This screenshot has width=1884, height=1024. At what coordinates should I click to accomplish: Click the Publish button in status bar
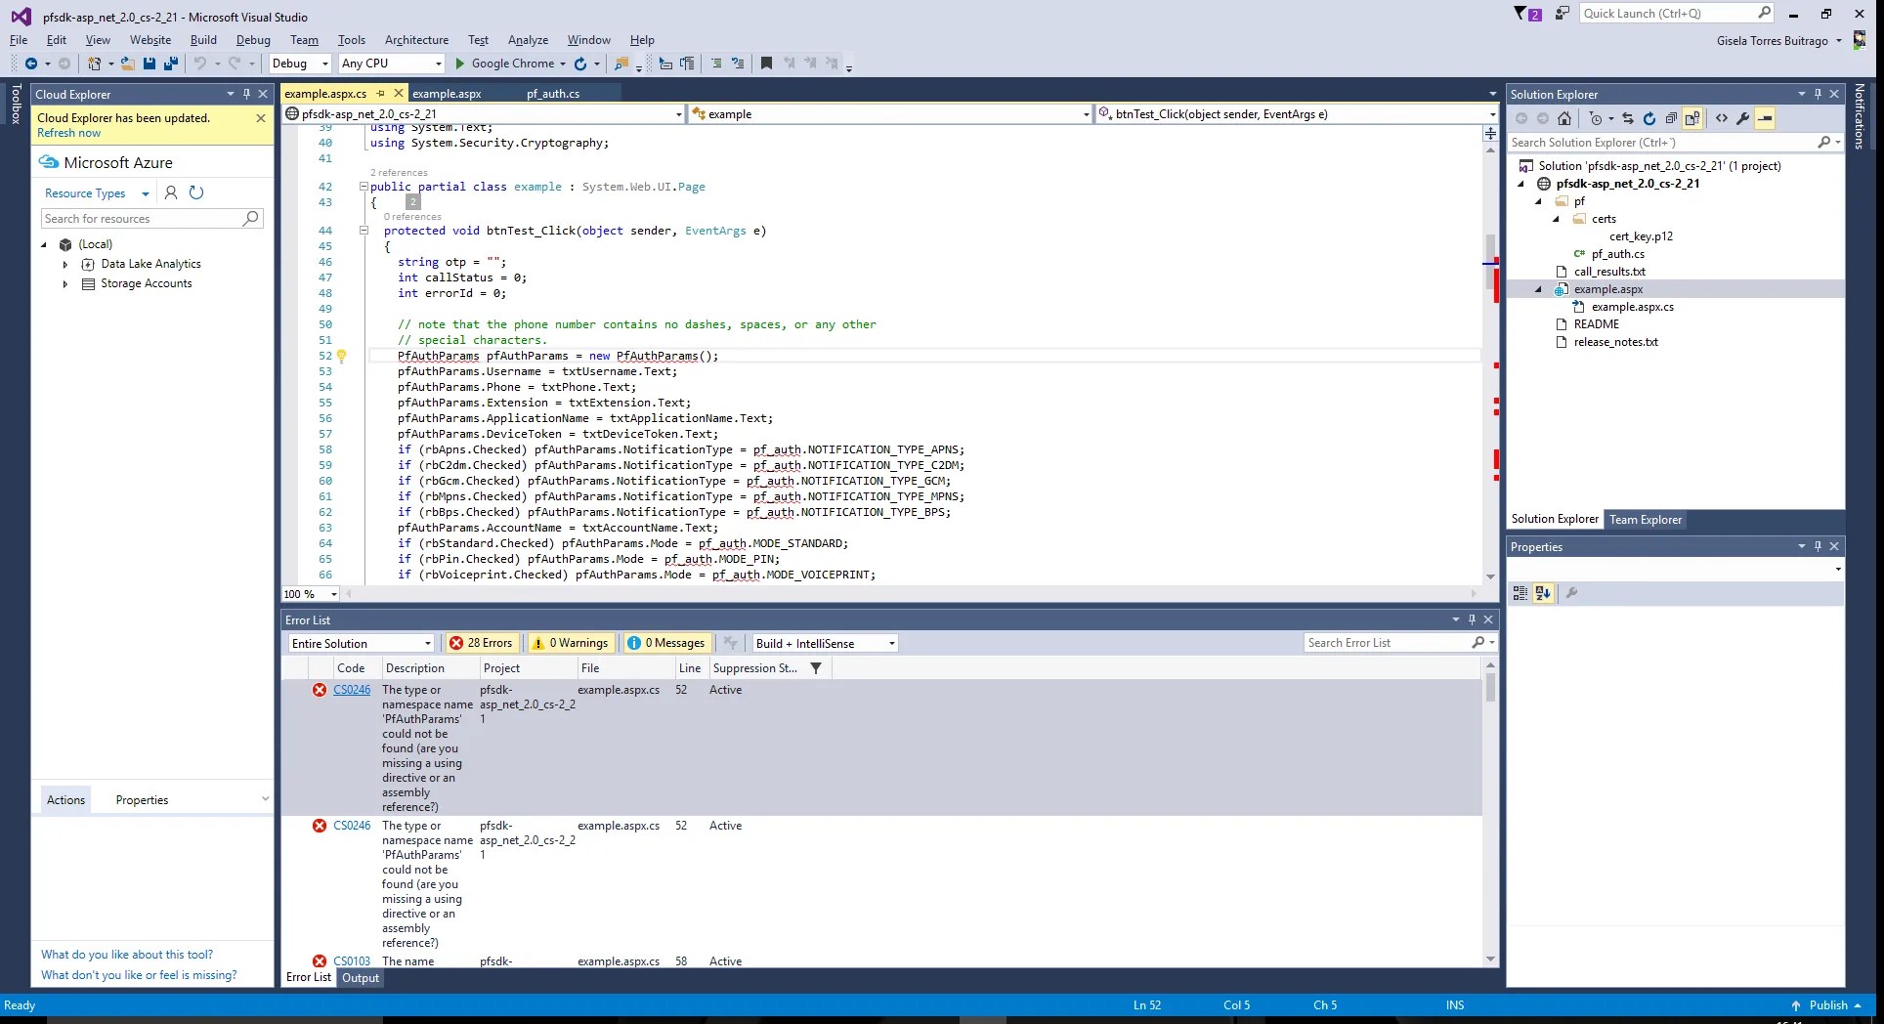(1826, 1005)
